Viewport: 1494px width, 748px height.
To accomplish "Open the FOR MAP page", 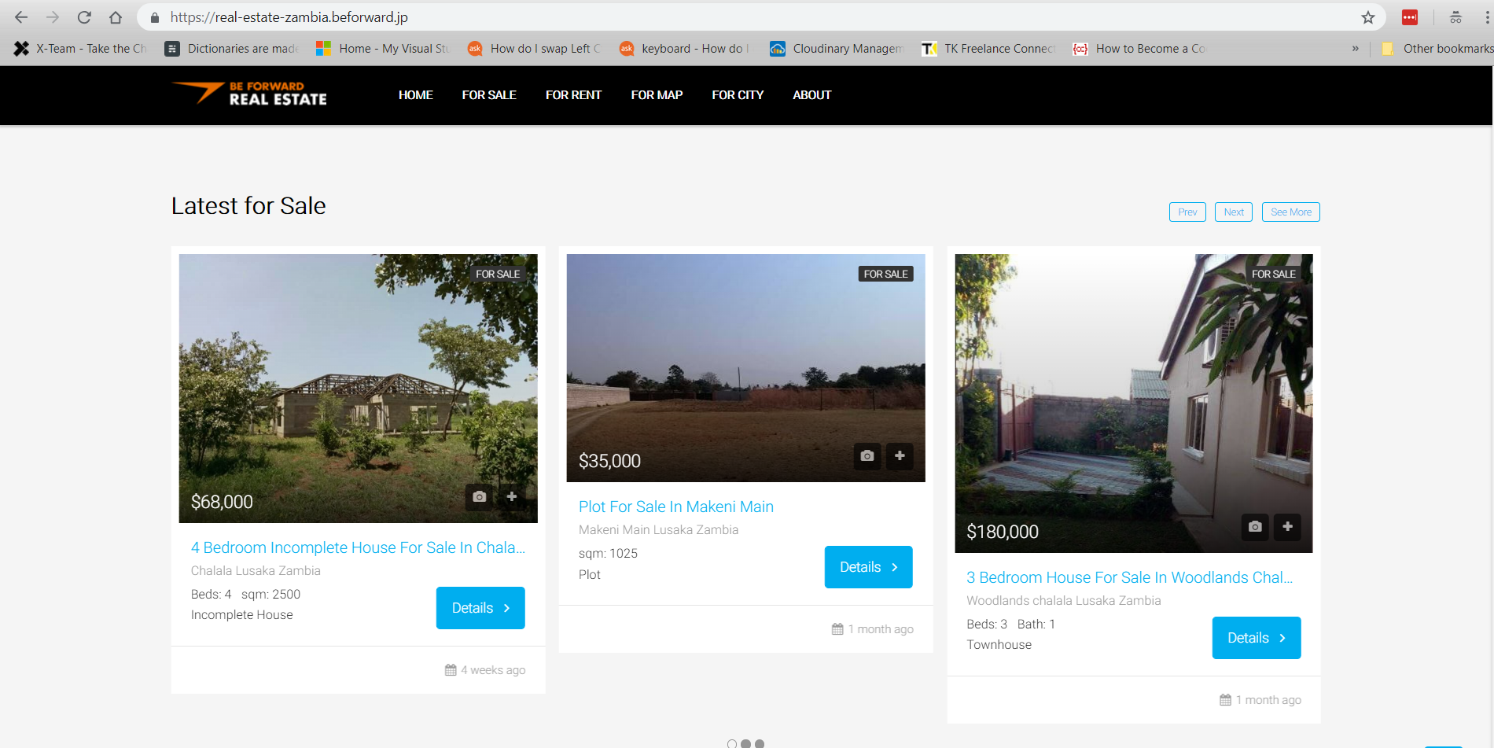I will tap(657, 94).
